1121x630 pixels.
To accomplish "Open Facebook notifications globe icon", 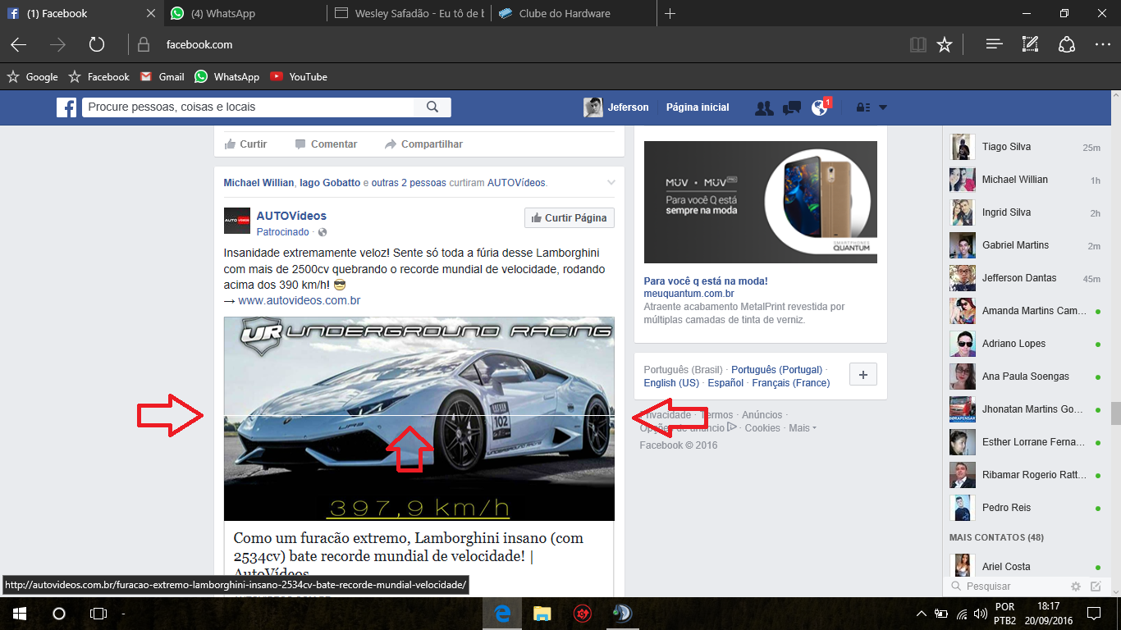I will pos(819,107).
